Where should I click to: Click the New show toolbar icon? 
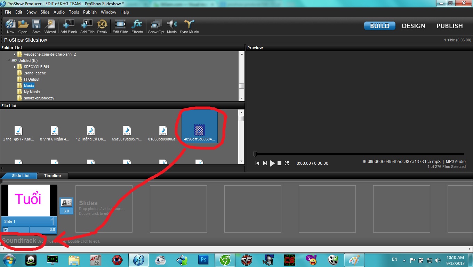pyautogui.click(x=10, y=26)
